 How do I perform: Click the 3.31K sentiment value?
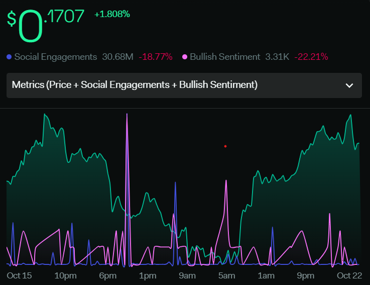(x=277, y=57)
